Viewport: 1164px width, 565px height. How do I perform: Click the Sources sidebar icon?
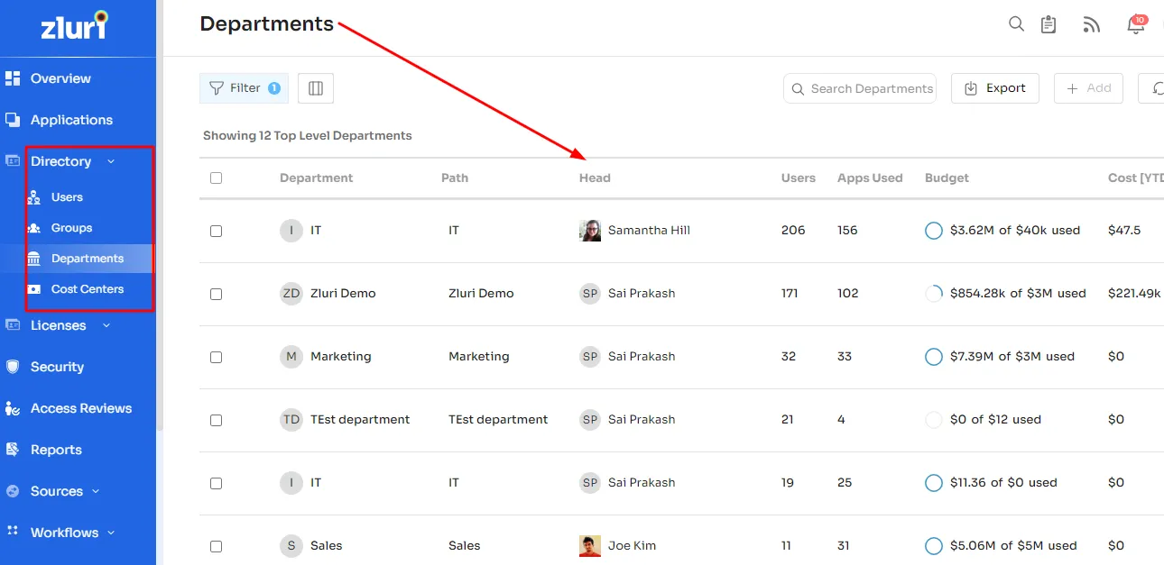coord(13,491)
